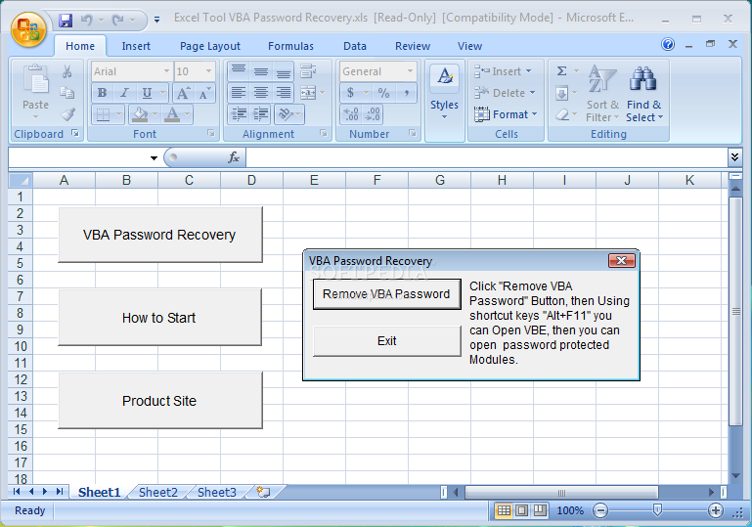Viewport: 752px width, 527px height.
Task: Toggle Bold formatting
Action: coord(102,93)
